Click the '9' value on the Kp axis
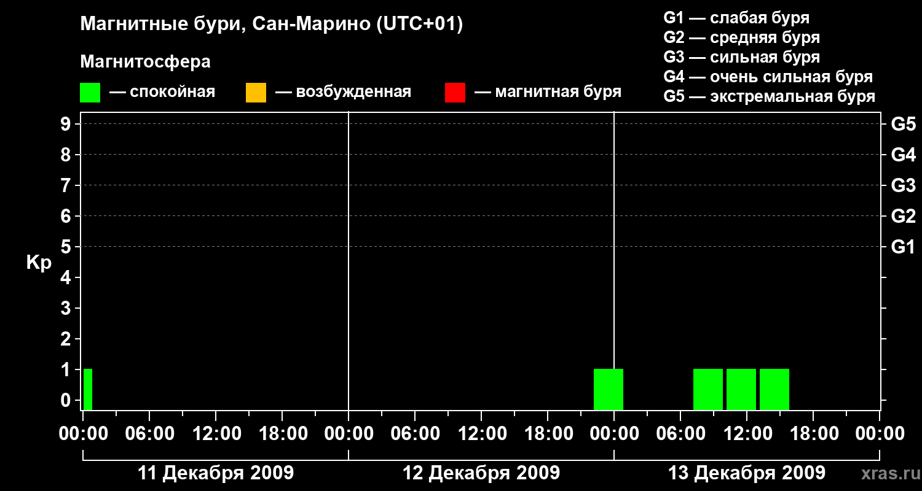The height and width of the screenshot is (491, 922). pyautogui.click(x=67, y=125)
